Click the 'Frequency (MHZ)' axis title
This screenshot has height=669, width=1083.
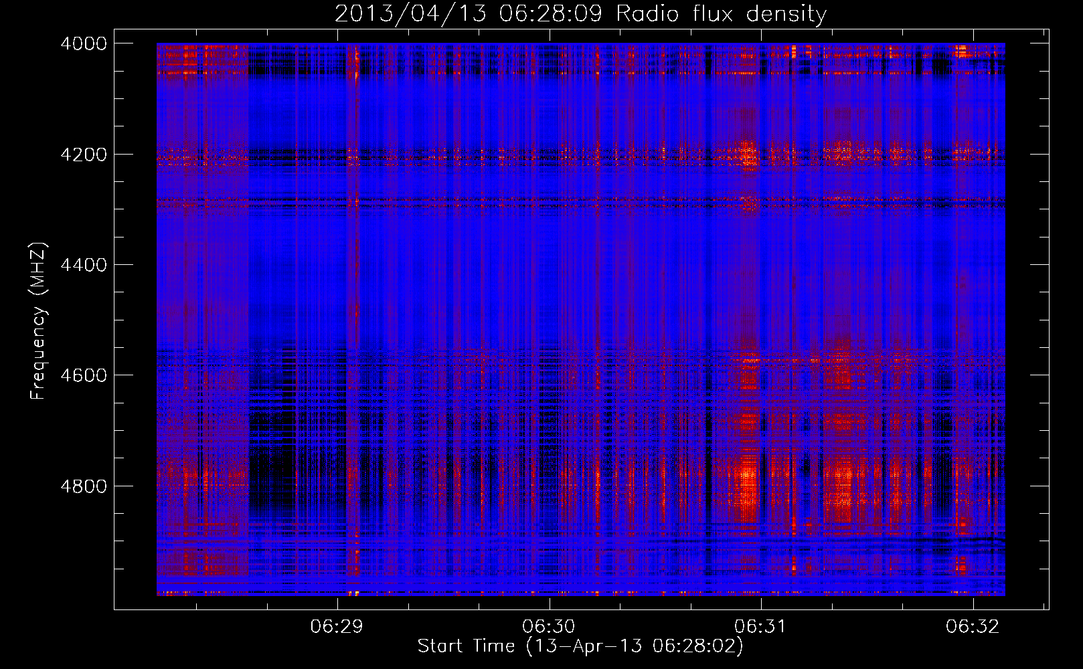pos(39,320)
